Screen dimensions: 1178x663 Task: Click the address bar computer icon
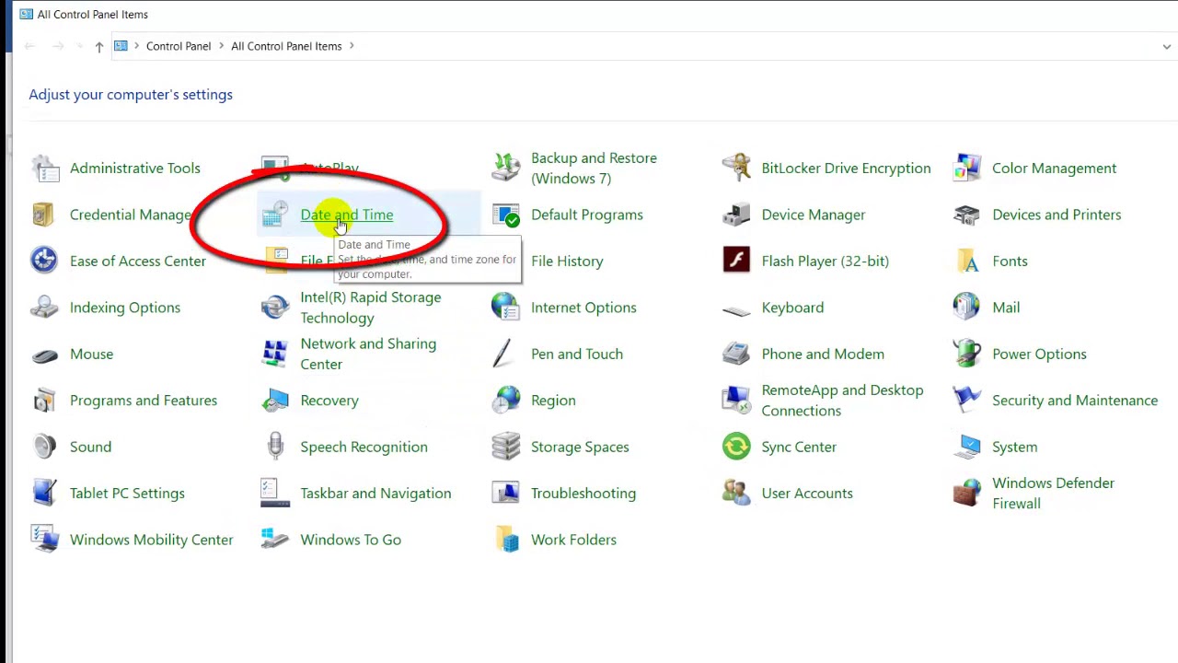point(121,46)
